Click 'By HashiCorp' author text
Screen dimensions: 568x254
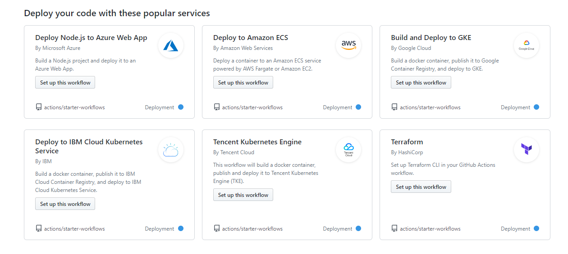(x=407, y=152)
